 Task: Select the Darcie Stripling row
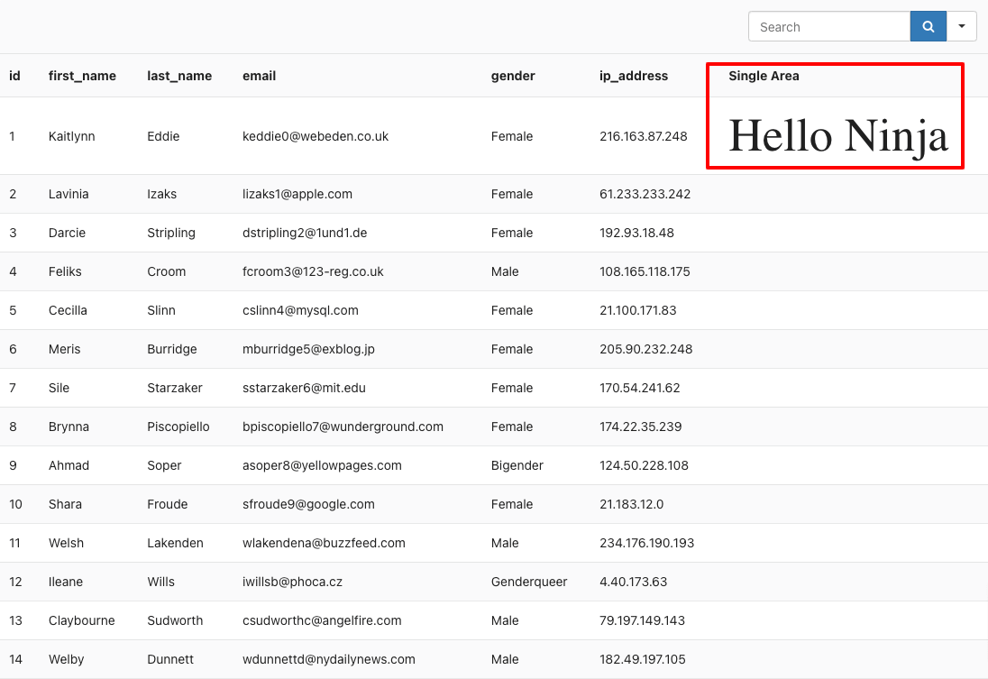tap(68, 233)
